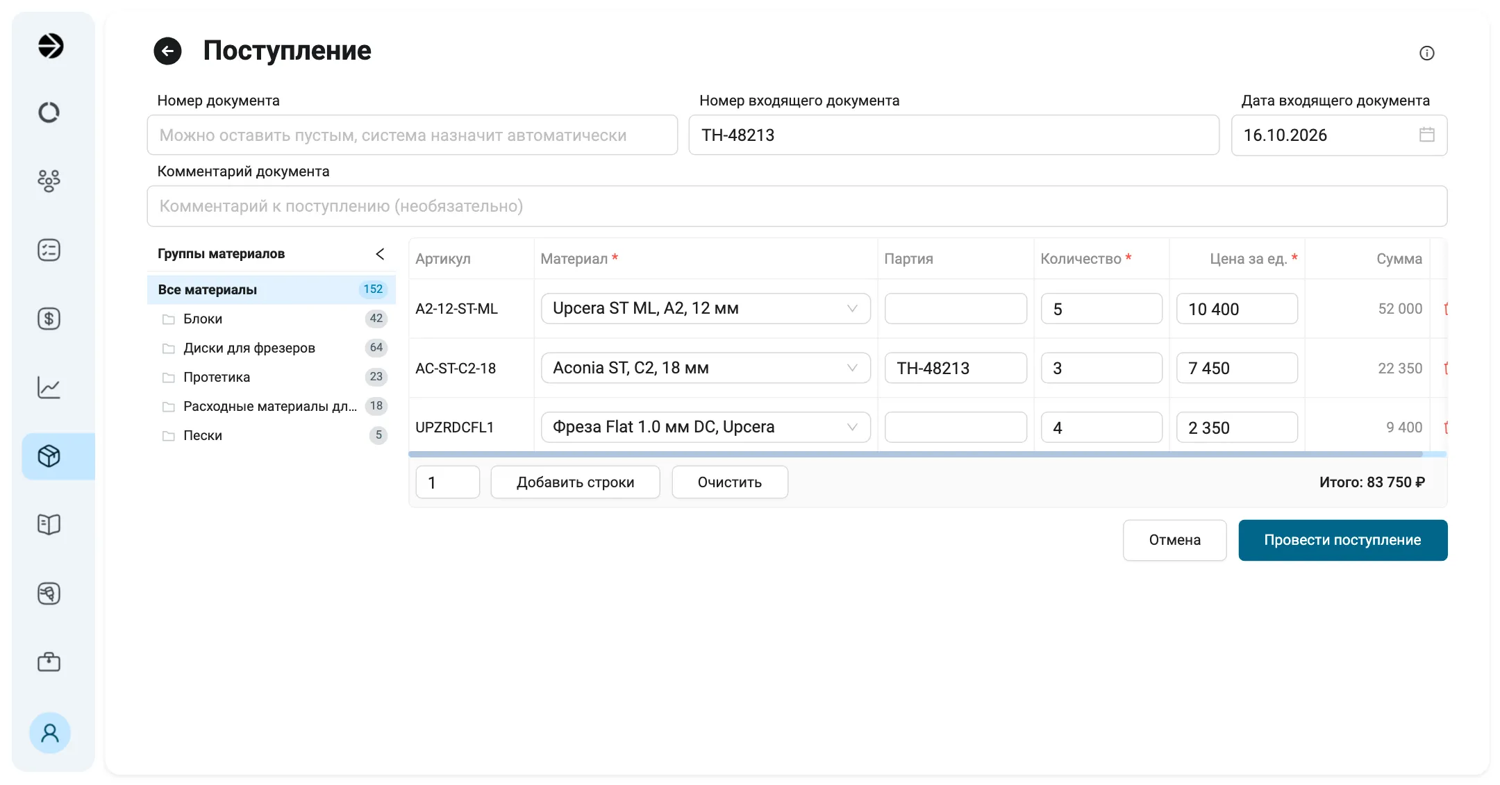This screenshot has height=785, width=1500.
Task: Click the Очистить button
Action: [730, 482]
